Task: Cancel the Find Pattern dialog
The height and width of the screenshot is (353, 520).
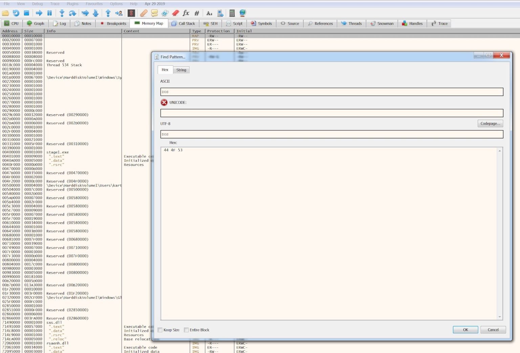Action: [493, 330]
